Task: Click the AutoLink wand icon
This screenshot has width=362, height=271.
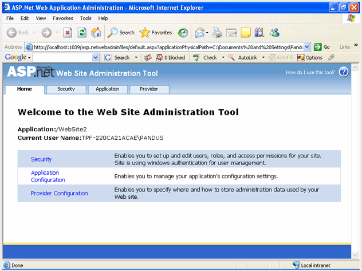Action: click(231, 57)
